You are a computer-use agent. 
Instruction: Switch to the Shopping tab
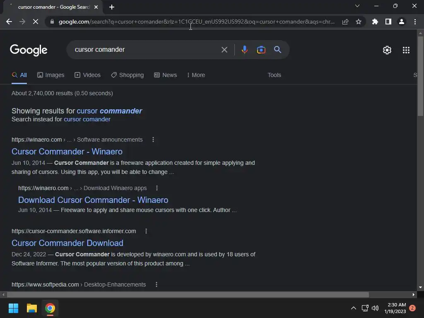[128, 75]
